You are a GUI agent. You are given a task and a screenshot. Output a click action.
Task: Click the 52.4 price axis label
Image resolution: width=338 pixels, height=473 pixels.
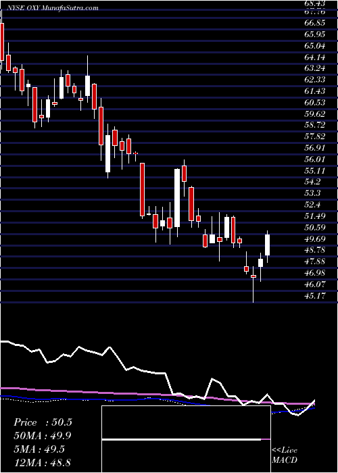[313, 205]
